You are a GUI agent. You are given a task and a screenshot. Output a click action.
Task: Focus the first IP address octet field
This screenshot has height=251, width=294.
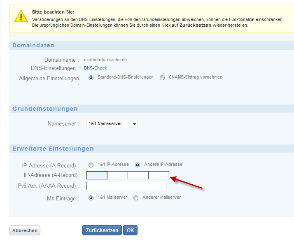pos(97,176)
